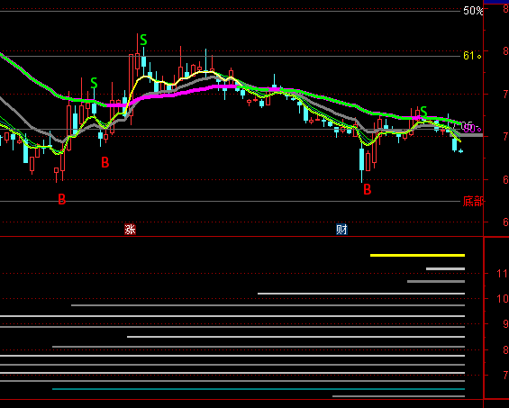Screen dimensions: 509x408
Task: Click the S sell marker above the magenta-green crossover
Action: pos(94,83)
